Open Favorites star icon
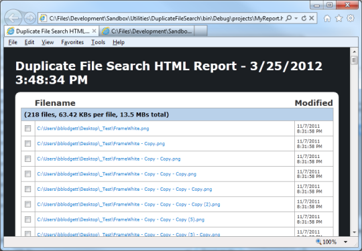This screenshot has width=362, height=251. point(339,18)
